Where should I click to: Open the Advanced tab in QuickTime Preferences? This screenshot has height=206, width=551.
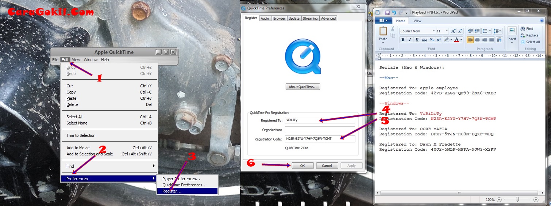coord(328,18)
